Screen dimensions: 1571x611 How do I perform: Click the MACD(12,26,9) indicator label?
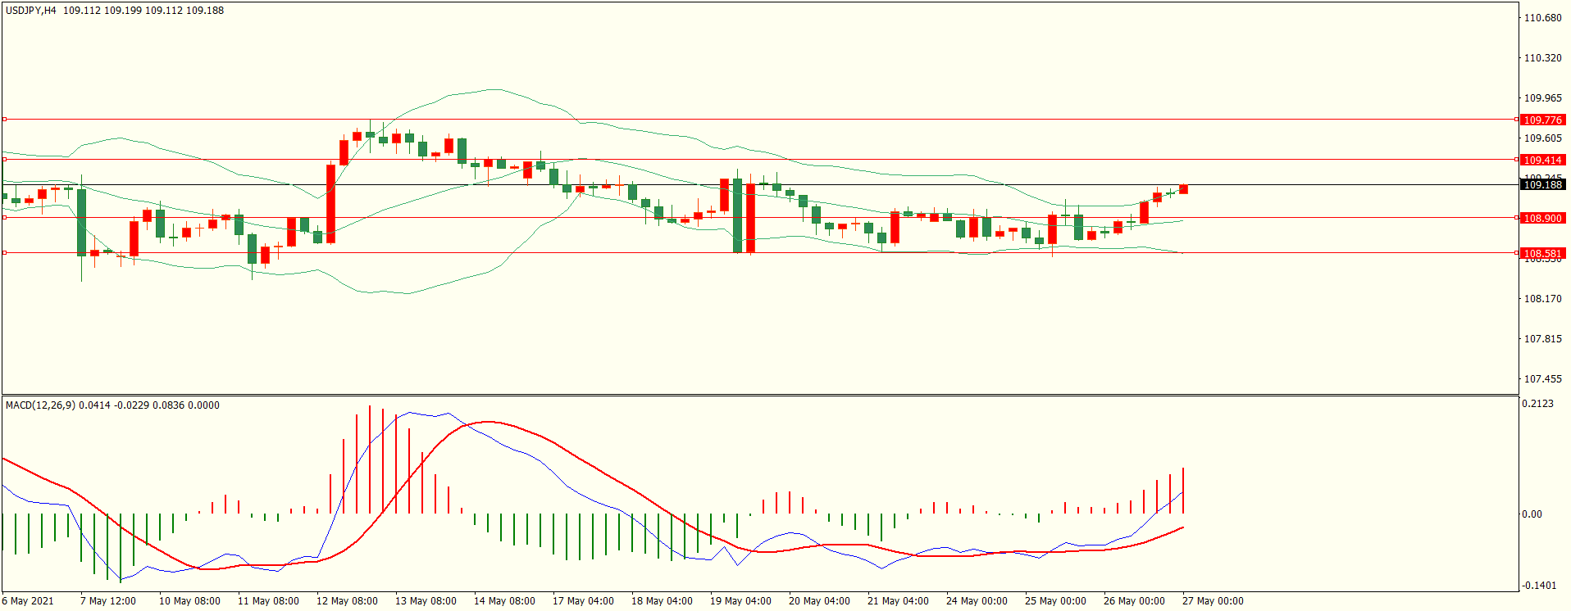(x=40, y=405)
